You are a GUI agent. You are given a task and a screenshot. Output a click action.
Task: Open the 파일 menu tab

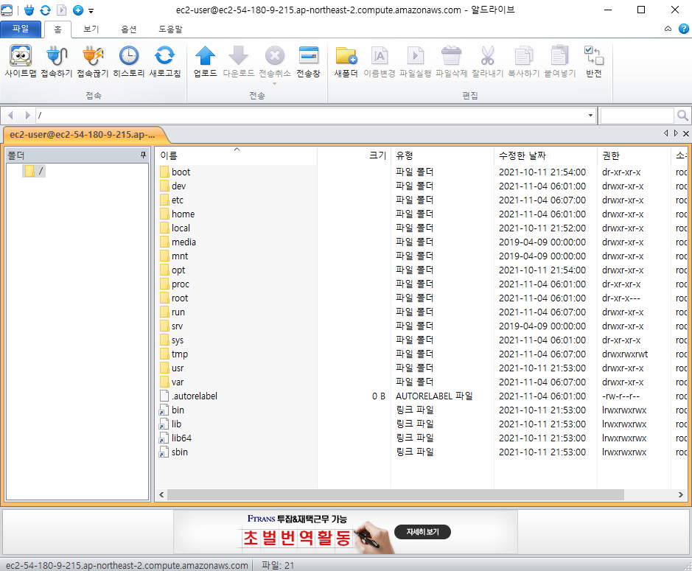click(x=21, y=29)
